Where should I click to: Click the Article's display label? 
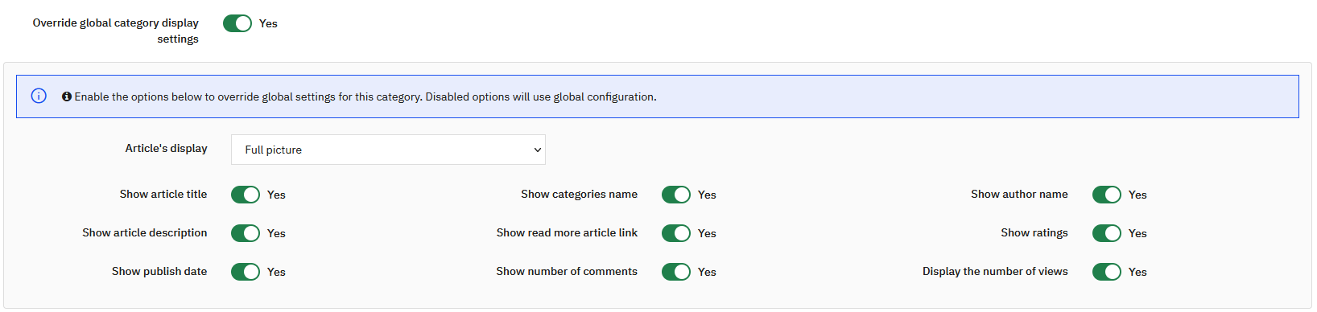[167, 148]
